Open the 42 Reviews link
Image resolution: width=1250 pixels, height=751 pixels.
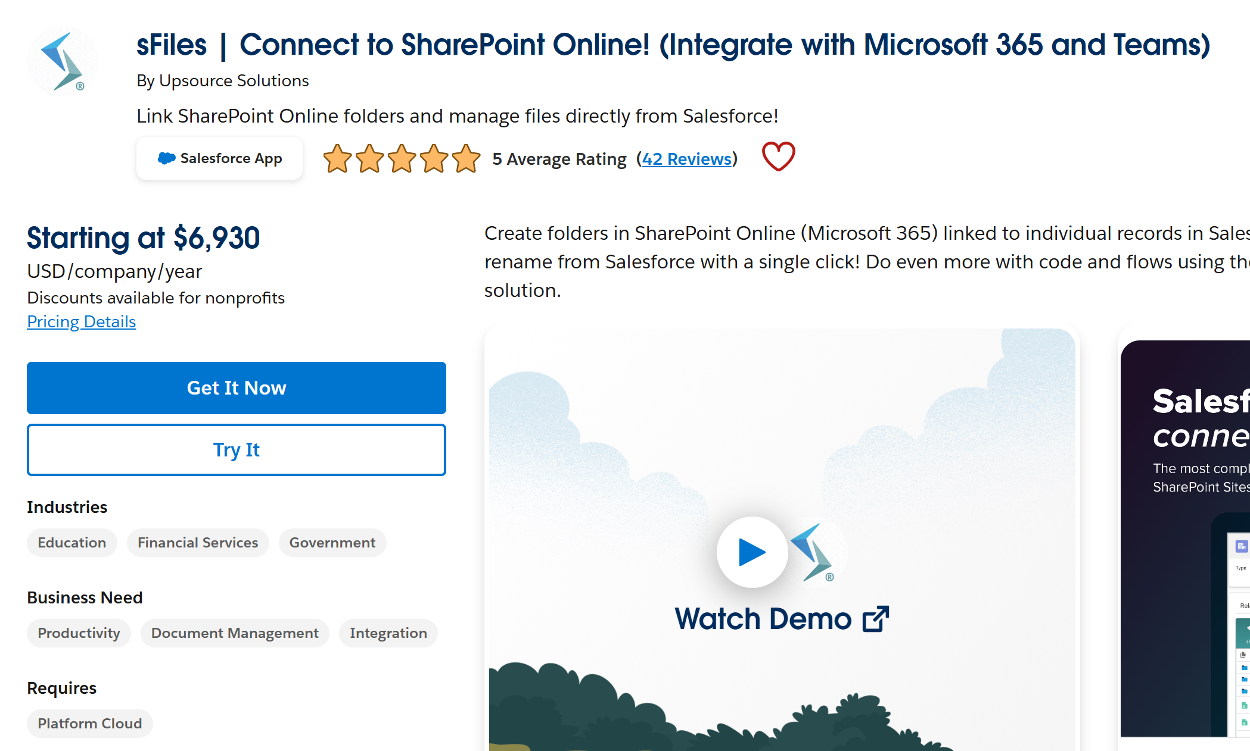(686, 159)
